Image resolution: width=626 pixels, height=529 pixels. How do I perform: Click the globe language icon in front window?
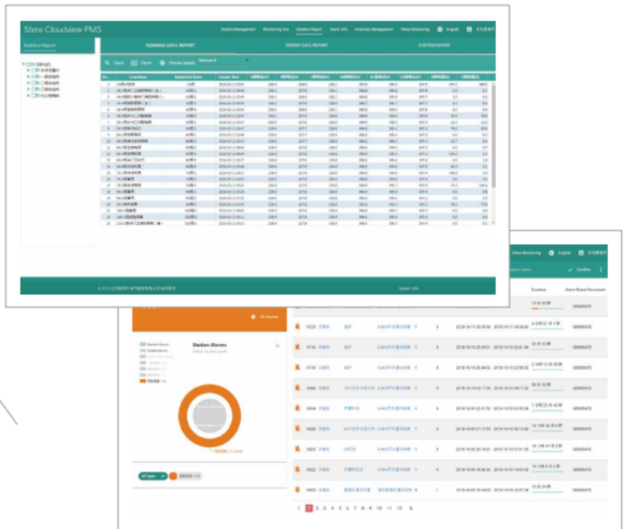coord(440,29)
